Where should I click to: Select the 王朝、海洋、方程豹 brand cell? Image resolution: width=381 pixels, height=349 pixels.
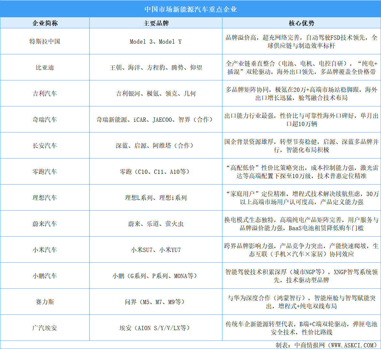pyautogui.click(x=156, y=67)
